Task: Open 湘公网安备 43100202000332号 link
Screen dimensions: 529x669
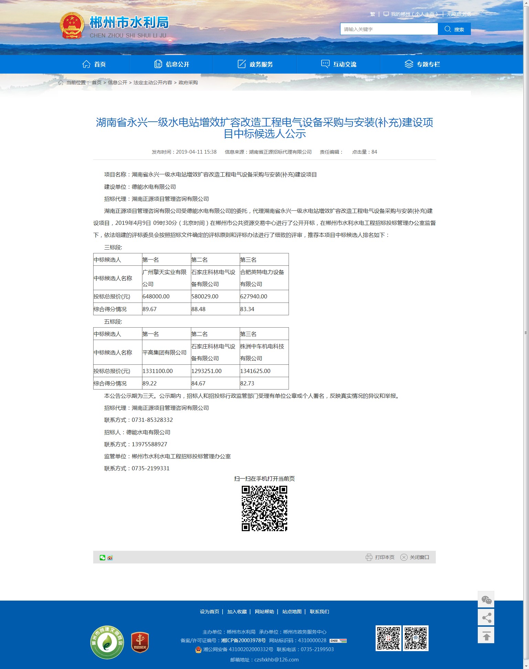Action: (238, 649)
